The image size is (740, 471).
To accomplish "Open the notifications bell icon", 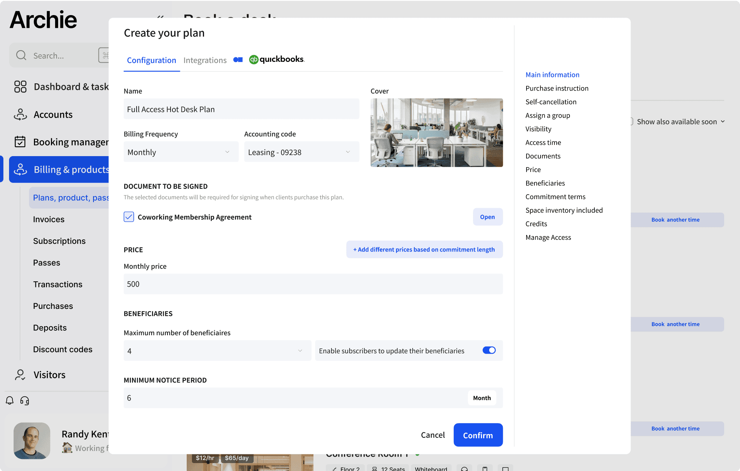I will [10, 401].
